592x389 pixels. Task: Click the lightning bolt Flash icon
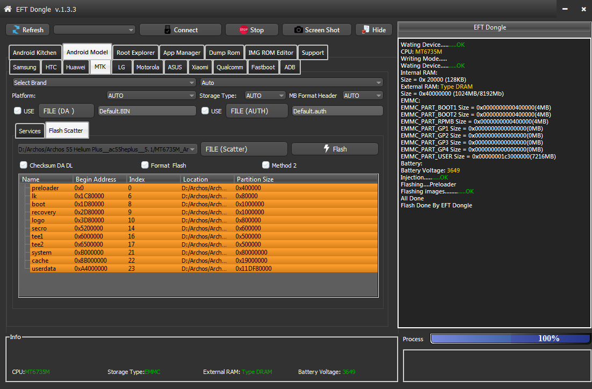[x=327, y=149]
